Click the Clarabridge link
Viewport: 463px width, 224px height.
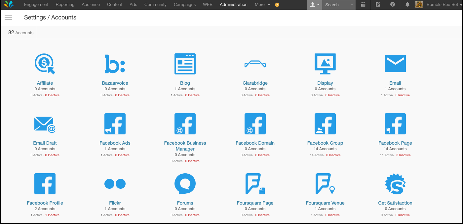tap(255, 83)
